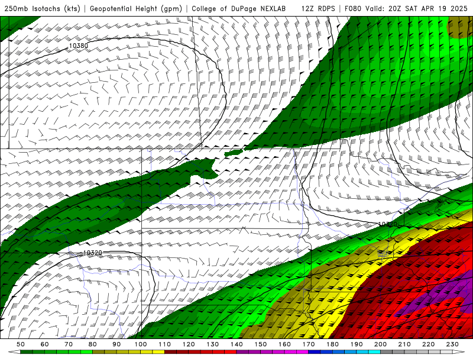
Task: Click the '210' color bar label
Action: click(404, 344)
